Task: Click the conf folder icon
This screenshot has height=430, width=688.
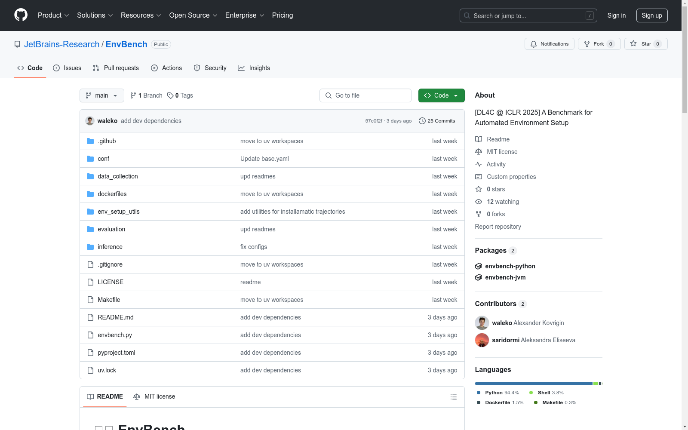Action: click(x=90, y=159)
